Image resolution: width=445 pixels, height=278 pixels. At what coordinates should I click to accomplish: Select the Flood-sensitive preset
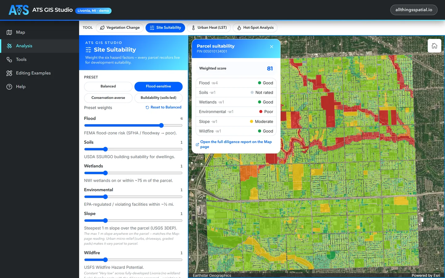[158, 86]
